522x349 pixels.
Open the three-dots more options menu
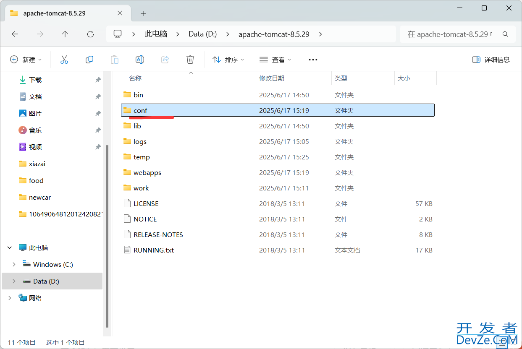(x=313, y=60)
